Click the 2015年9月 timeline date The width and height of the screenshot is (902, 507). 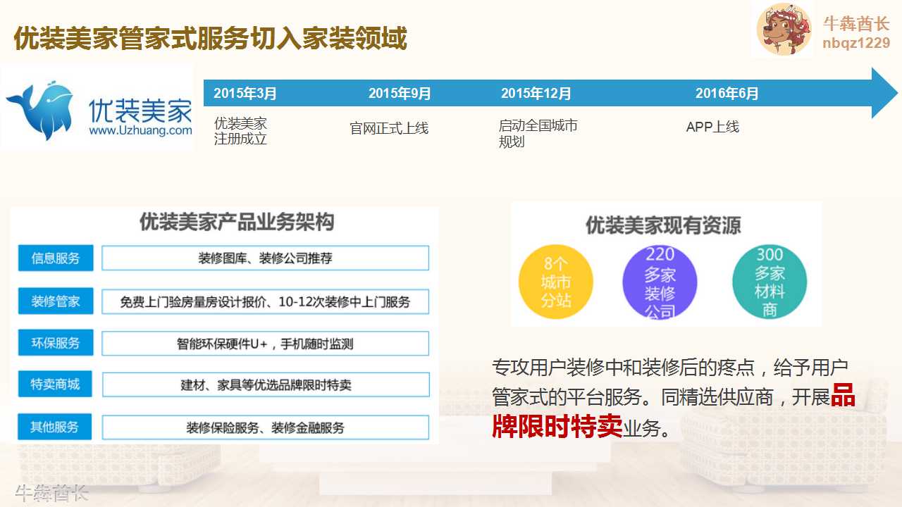click(x=400, y=93)
